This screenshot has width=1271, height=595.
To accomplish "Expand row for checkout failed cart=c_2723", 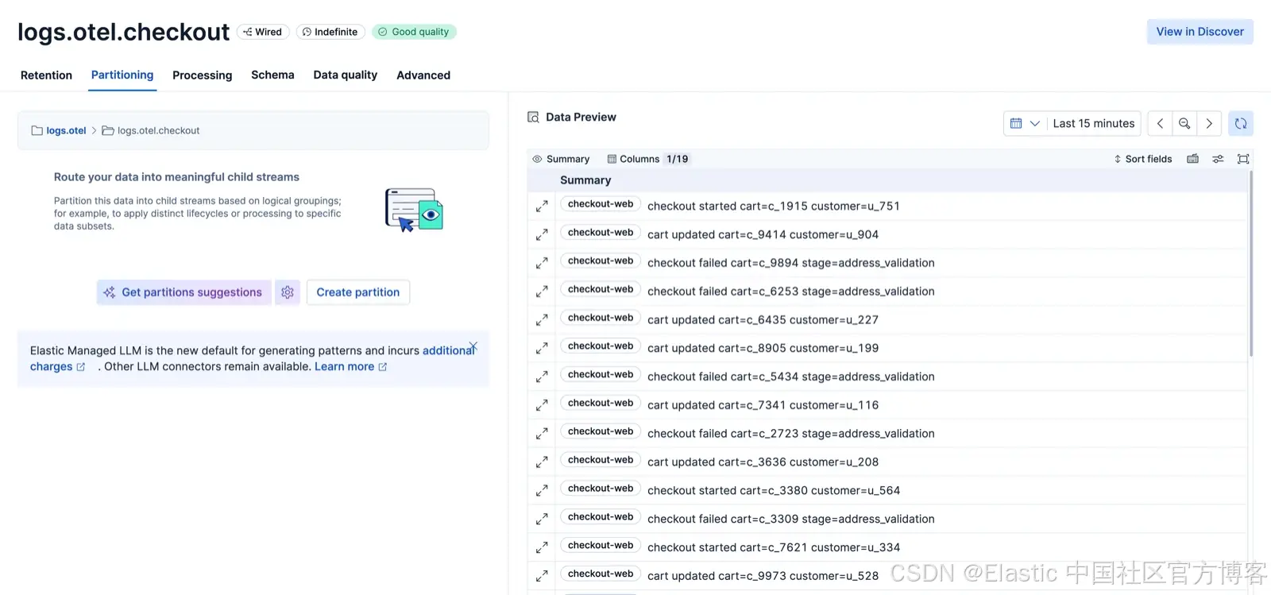I will pos(542,434).
